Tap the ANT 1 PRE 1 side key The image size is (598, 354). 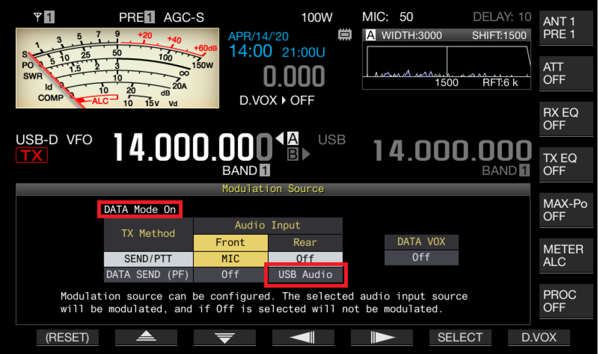(x=566, y=28)
